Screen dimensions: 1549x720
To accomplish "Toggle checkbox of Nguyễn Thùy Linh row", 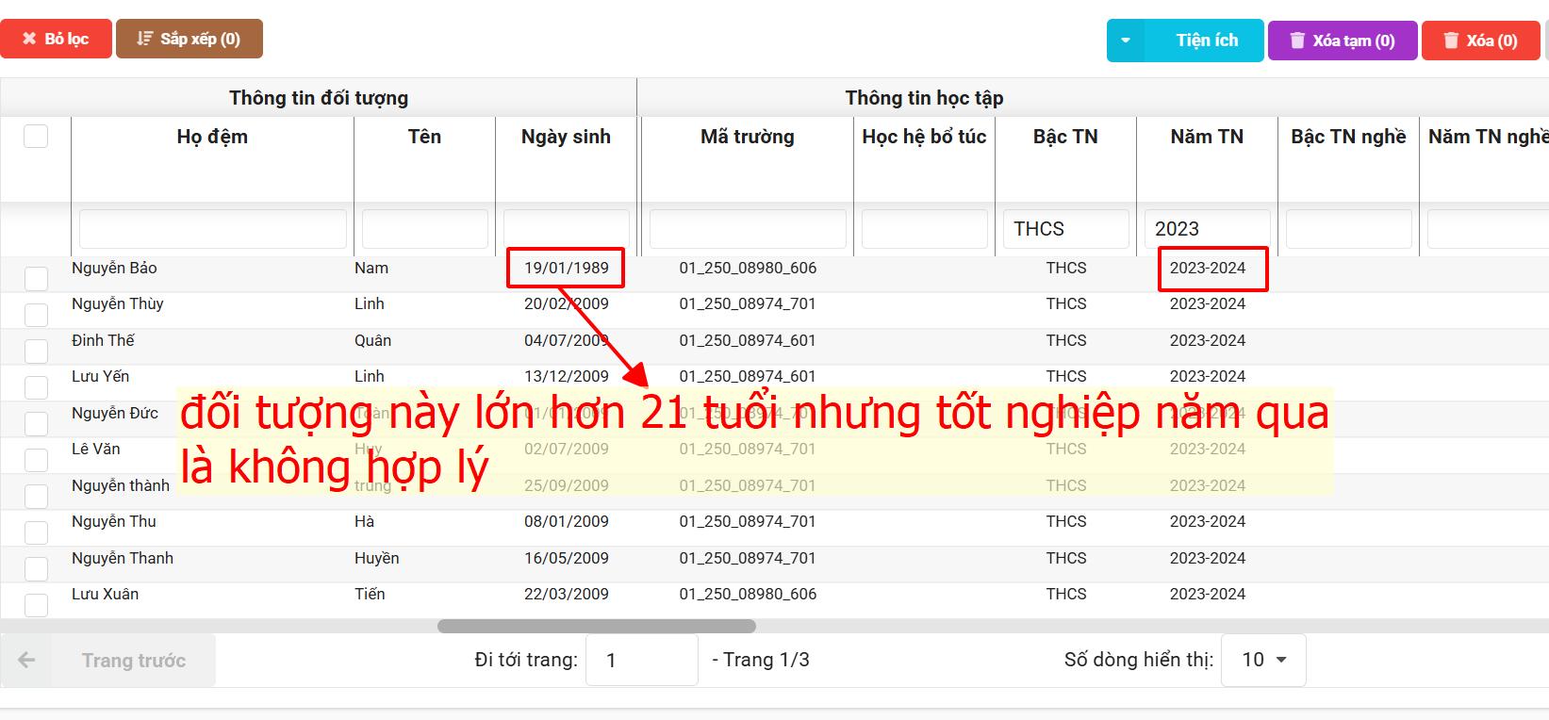I will (36, 315).
